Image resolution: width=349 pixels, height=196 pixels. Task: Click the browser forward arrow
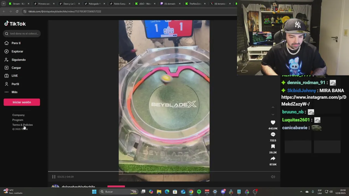[x=10, y=11]
